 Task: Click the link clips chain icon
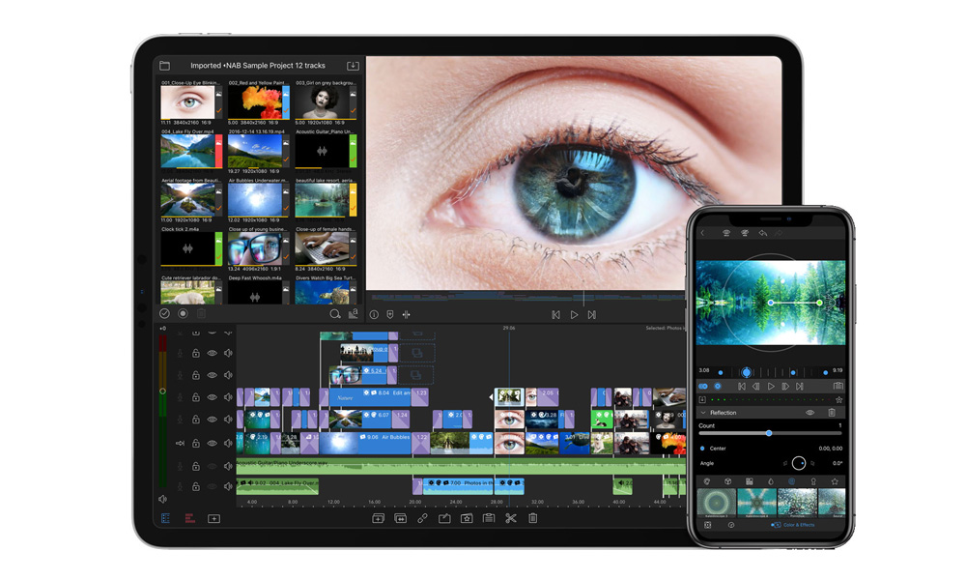422,519
